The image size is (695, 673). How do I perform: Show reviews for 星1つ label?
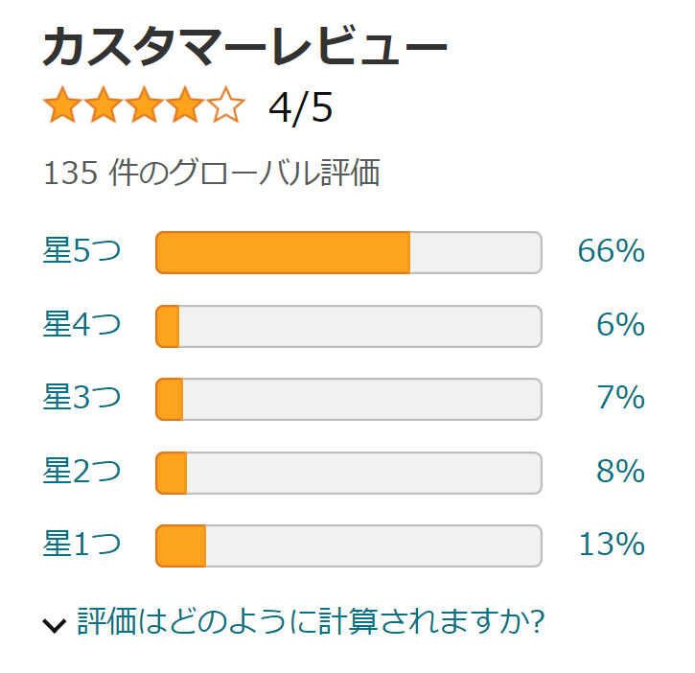coord(81,545)
